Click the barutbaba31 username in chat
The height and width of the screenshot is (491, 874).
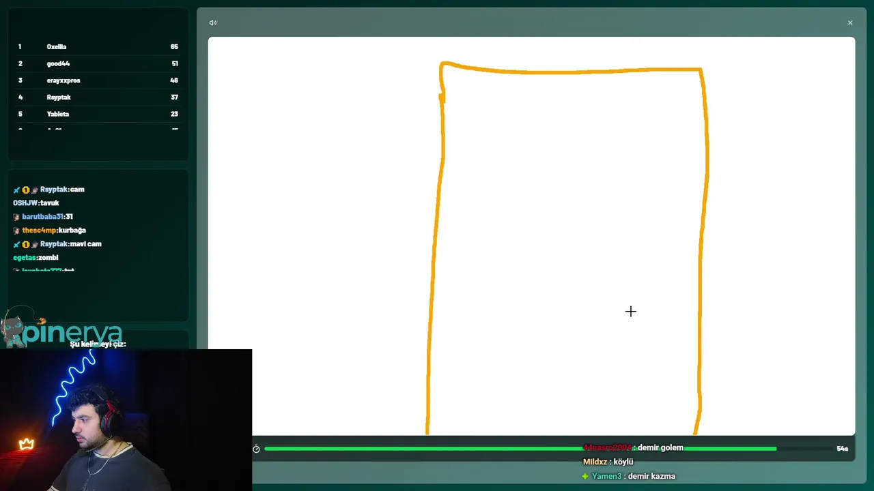click(43, 217)
